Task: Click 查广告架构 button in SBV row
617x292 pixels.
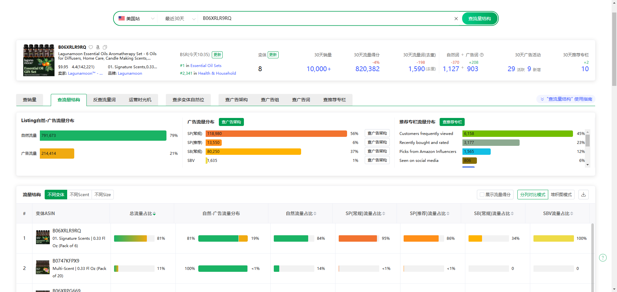Action: 377,160
